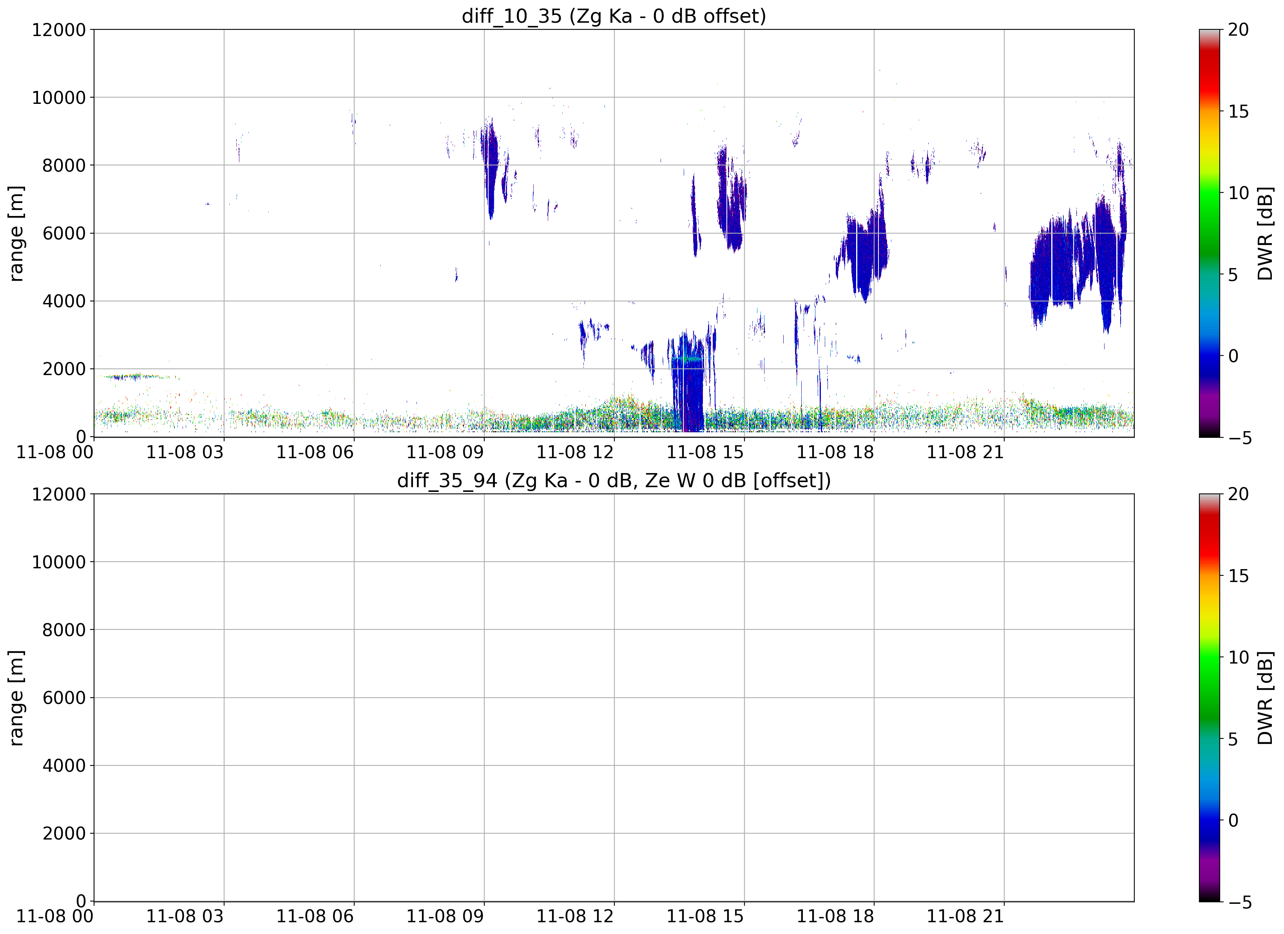Viewport: 1284px width, 934px height.
Task: Click the '6000' y-tick label on the diff_10_35 plot
Action: 64,233
